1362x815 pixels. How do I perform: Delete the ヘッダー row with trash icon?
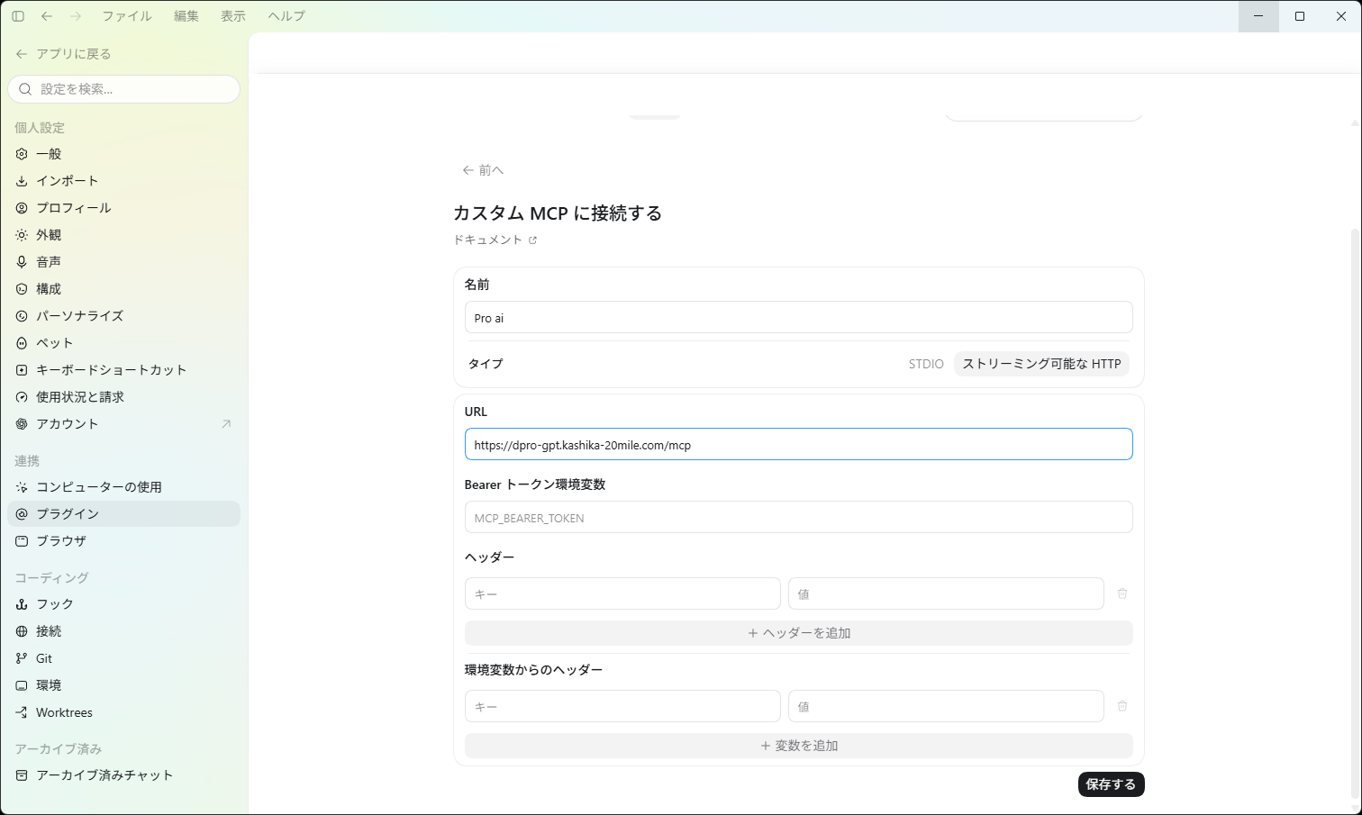point(1122,593)
